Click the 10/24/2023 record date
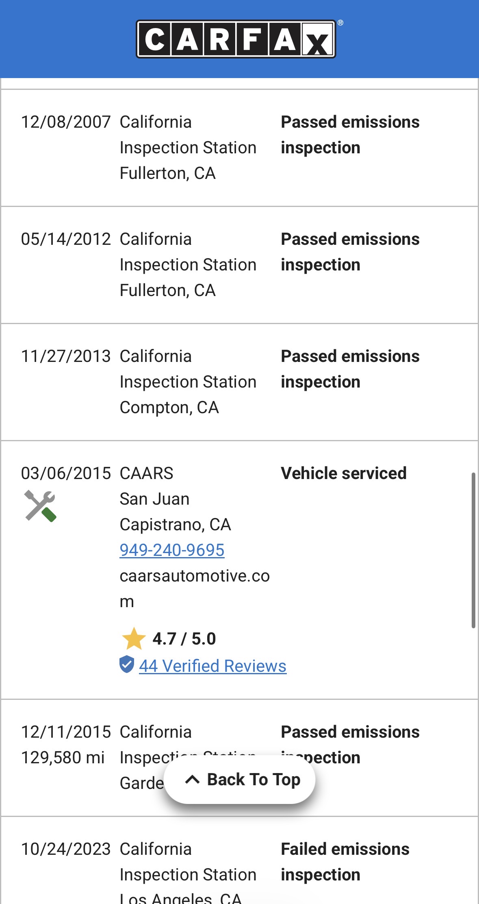Screen dimensions: 479x904 [x=66, y=849]
